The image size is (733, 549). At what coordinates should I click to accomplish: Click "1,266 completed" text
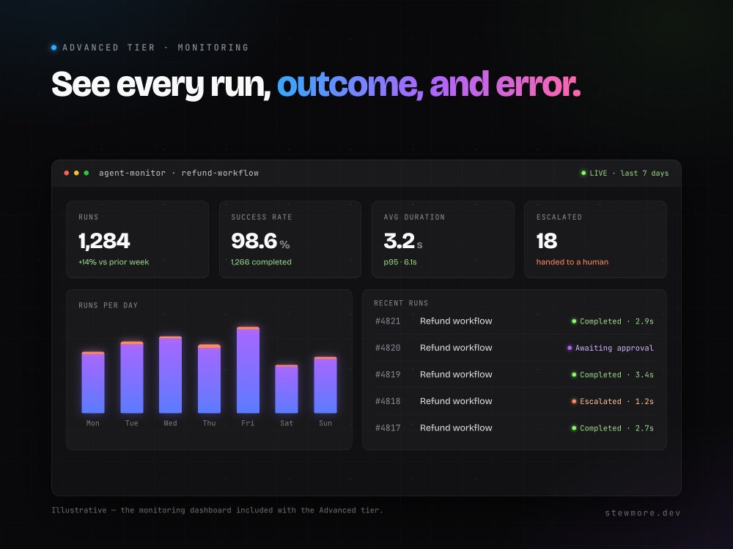coord(261,262)
